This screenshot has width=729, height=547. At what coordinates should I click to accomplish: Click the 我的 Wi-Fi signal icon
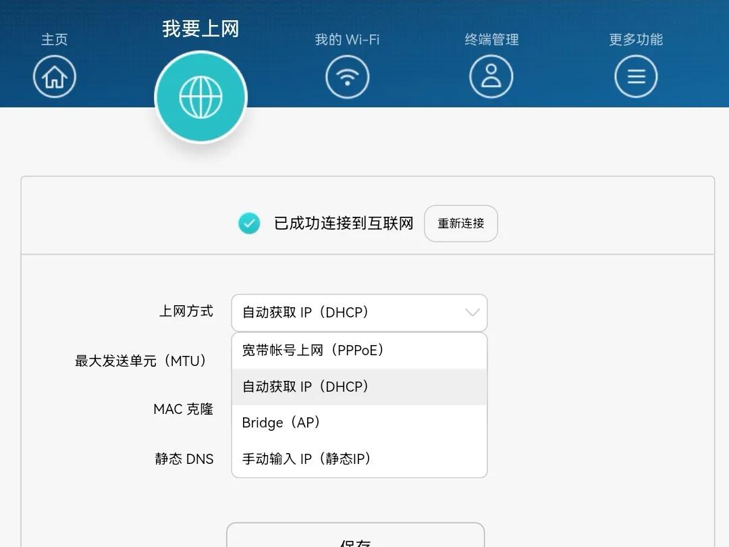347,76
